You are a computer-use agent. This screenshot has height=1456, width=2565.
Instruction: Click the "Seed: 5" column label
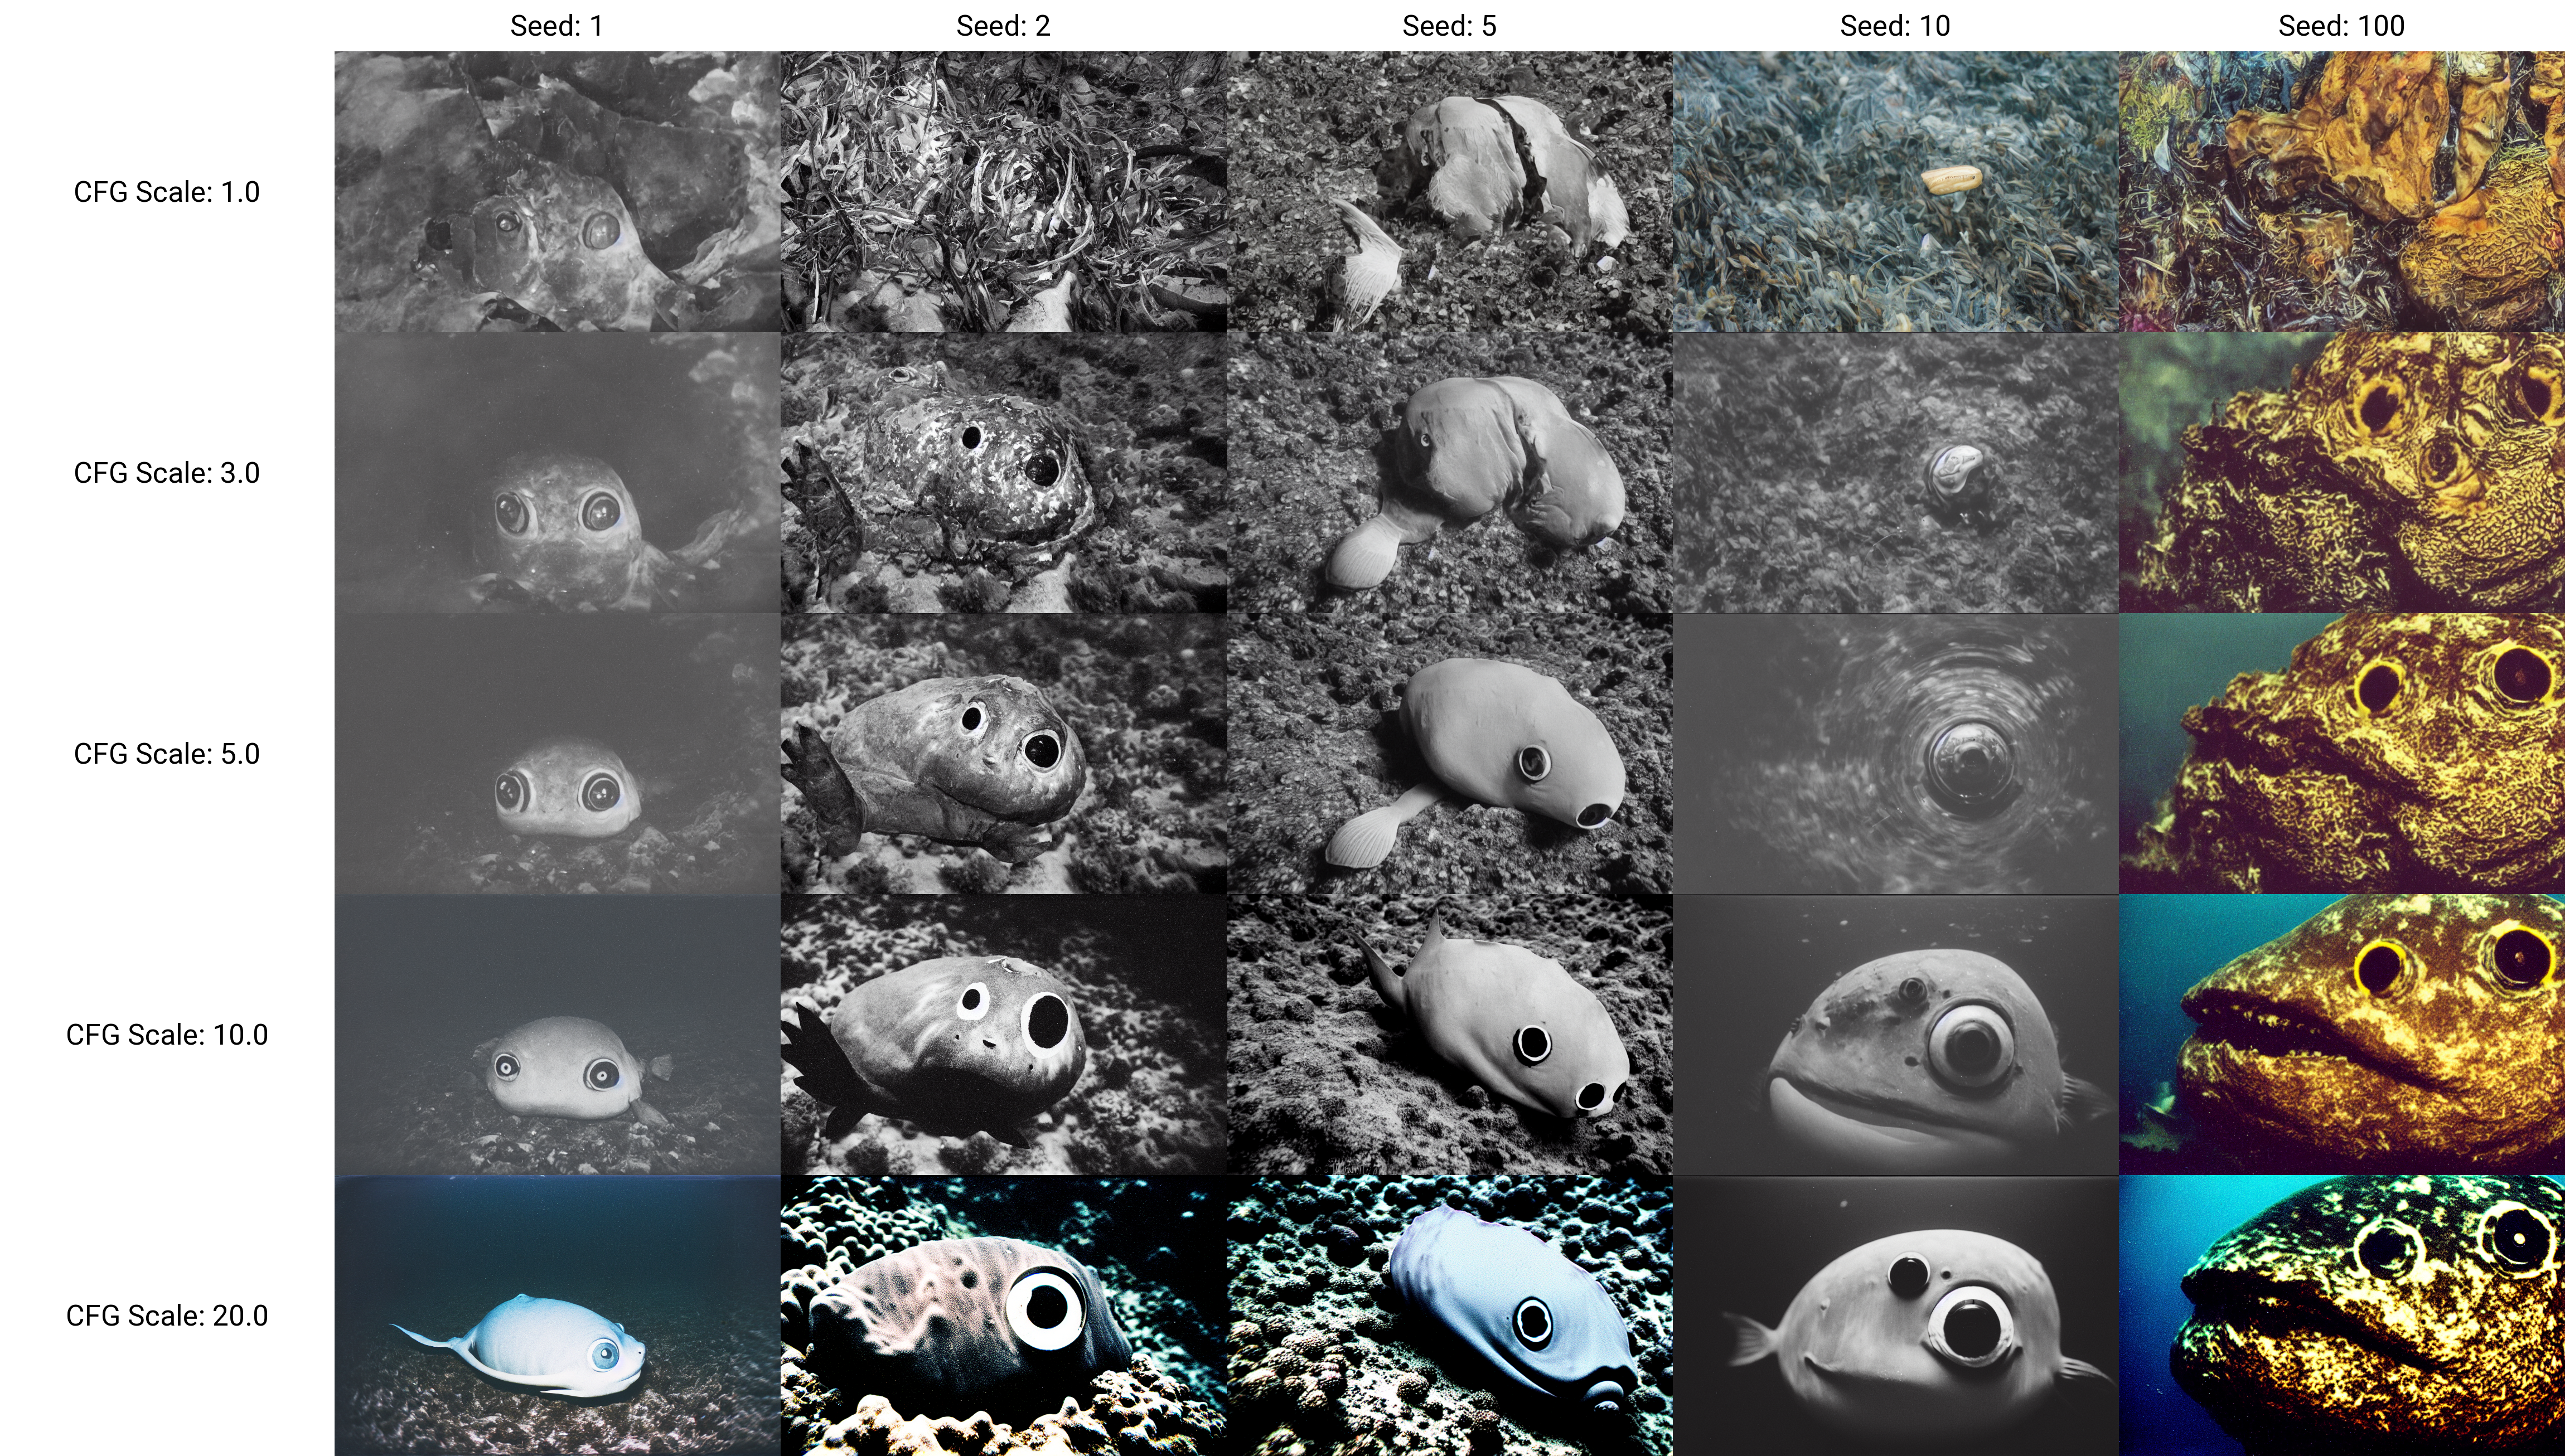pos(1449,25)
